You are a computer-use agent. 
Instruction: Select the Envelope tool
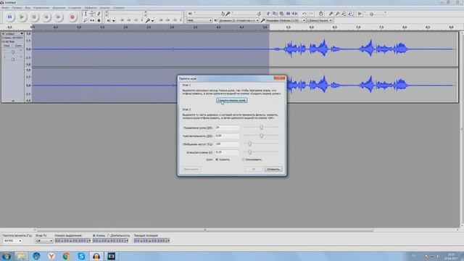coord(92,14)
